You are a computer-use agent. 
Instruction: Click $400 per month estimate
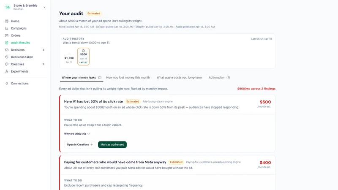pos(265,163)
